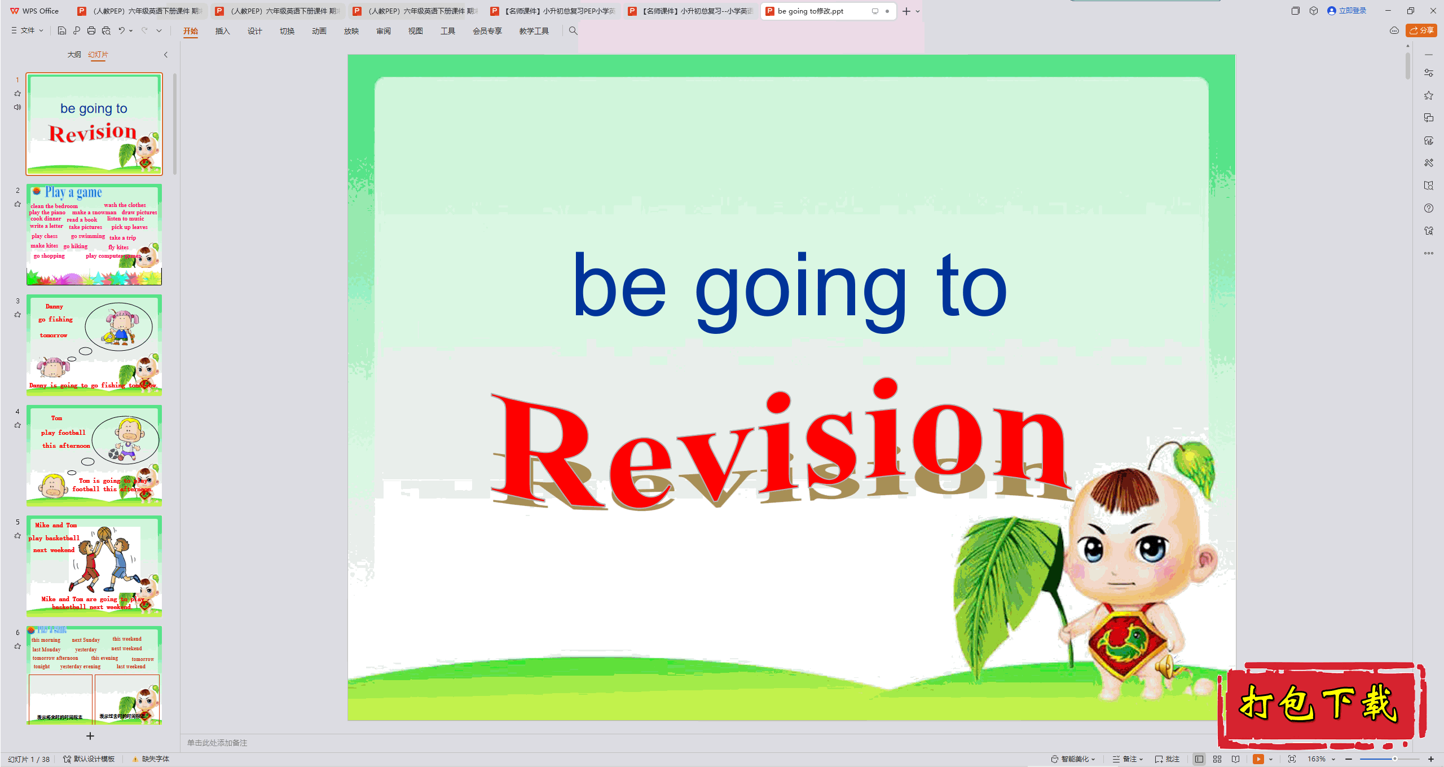Open the 开始 ribbon tab
The height and width of the screenshot is (767, 1444).
click(191, 31)
